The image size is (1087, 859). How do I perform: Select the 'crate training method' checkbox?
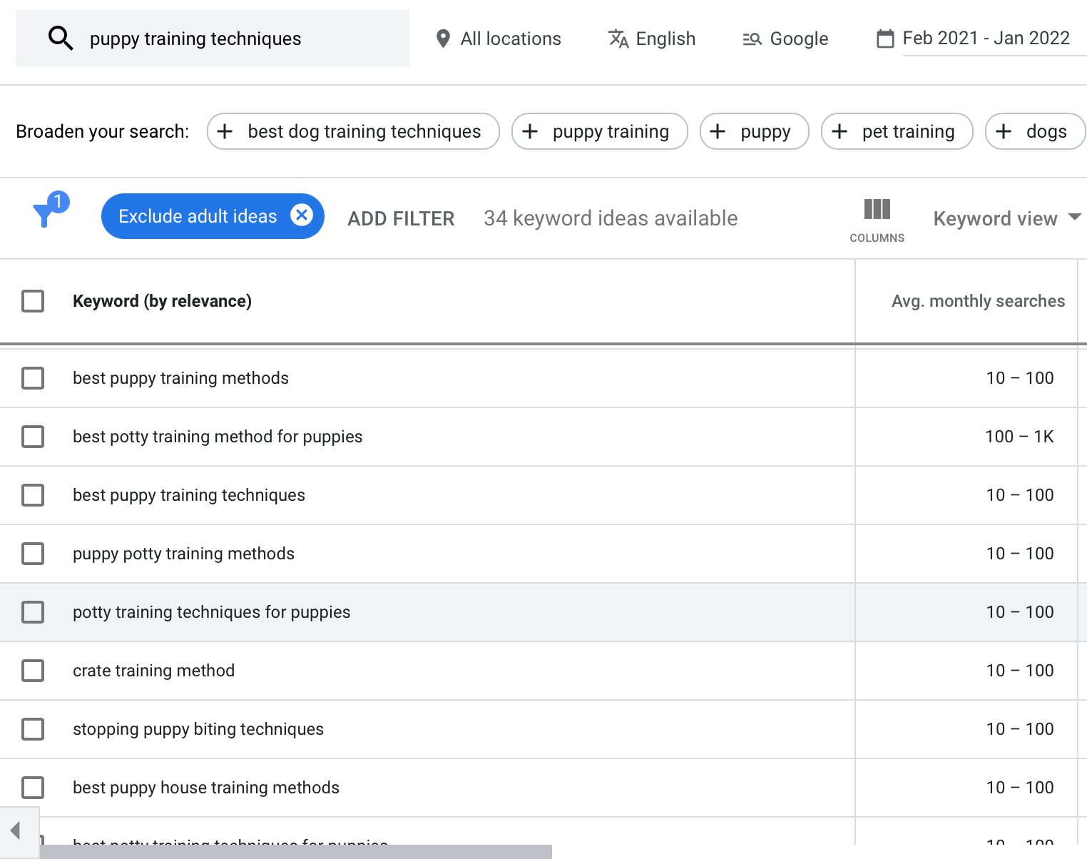[33, 671]
